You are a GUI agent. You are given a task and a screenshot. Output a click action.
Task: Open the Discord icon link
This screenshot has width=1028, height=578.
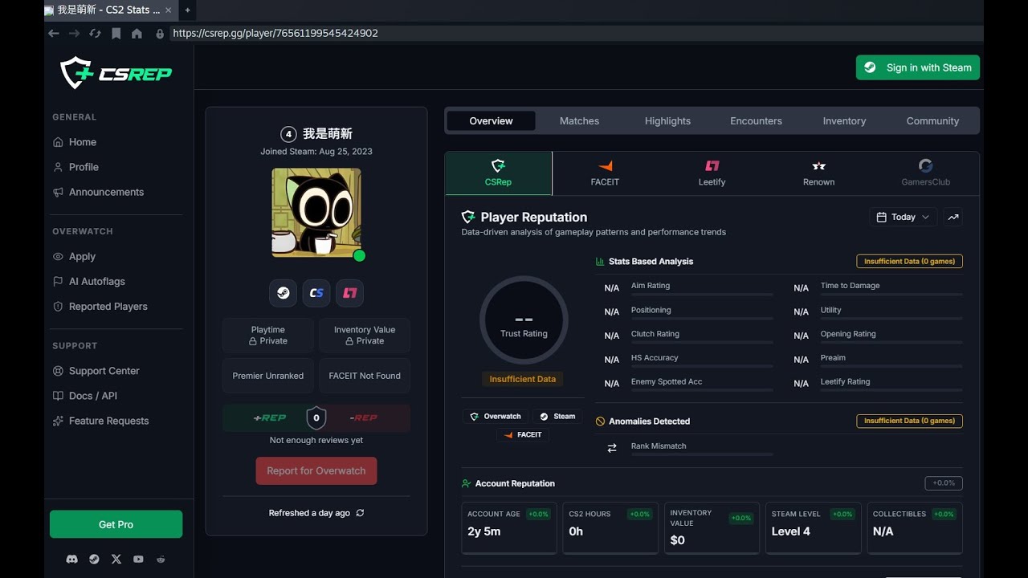point(71,559)
